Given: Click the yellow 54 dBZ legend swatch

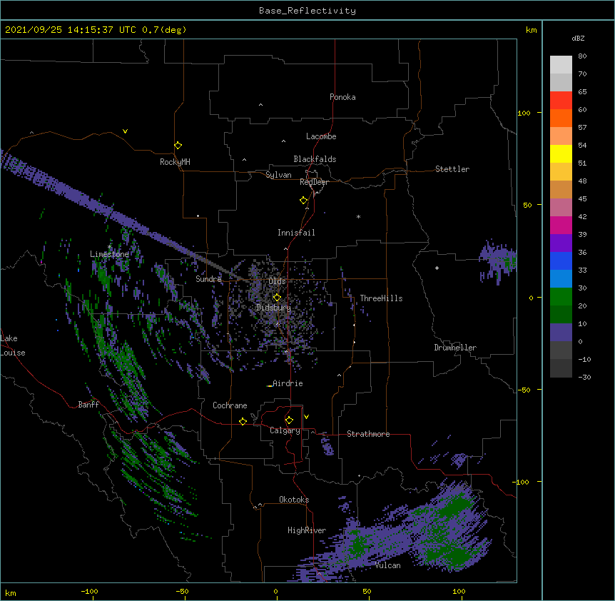Looking at the screenshot, I should point(561,153).
